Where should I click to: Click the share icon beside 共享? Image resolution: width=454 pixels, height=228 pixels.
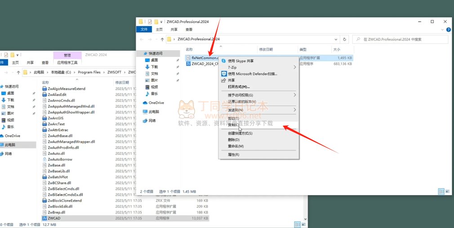223,80
